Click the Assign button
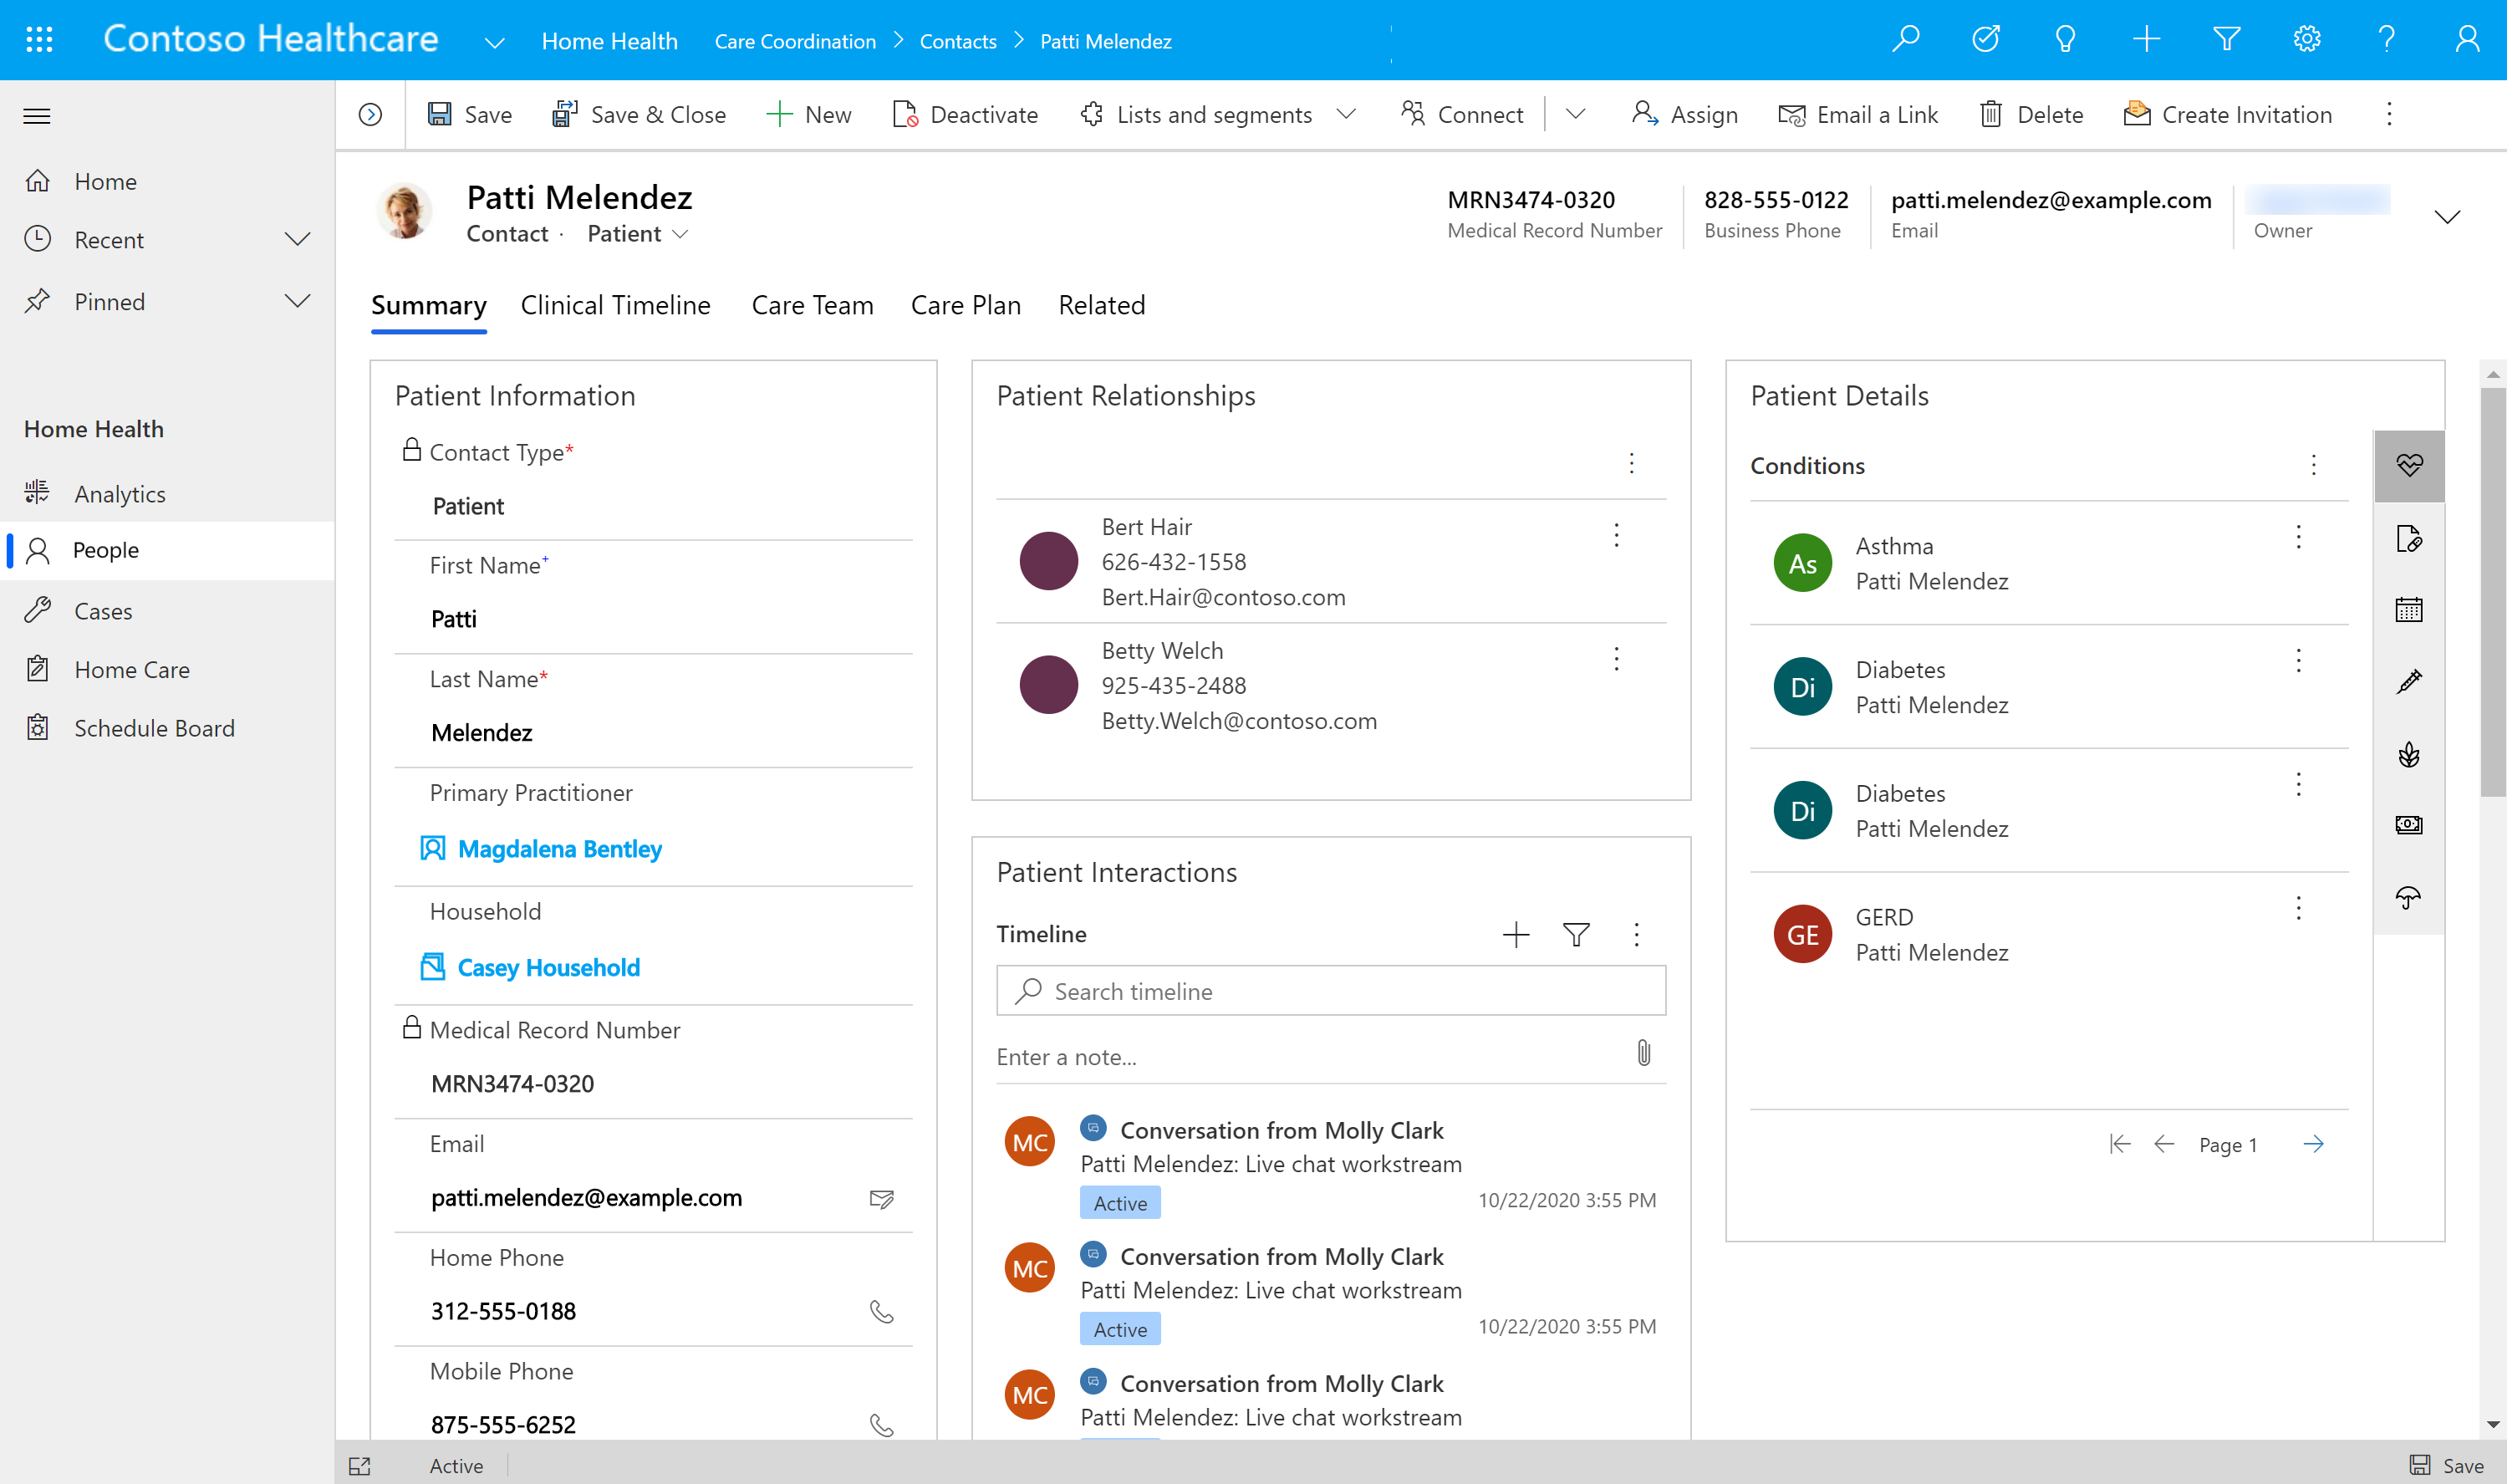 [1684, 115]
